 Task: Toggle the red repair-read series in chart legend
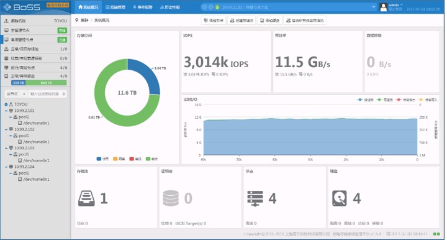click(x=405, y=100)
